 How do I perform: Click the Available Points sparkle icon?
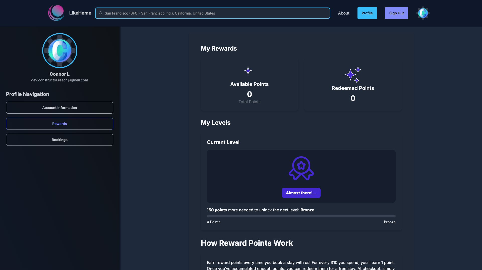coord(249,71)
